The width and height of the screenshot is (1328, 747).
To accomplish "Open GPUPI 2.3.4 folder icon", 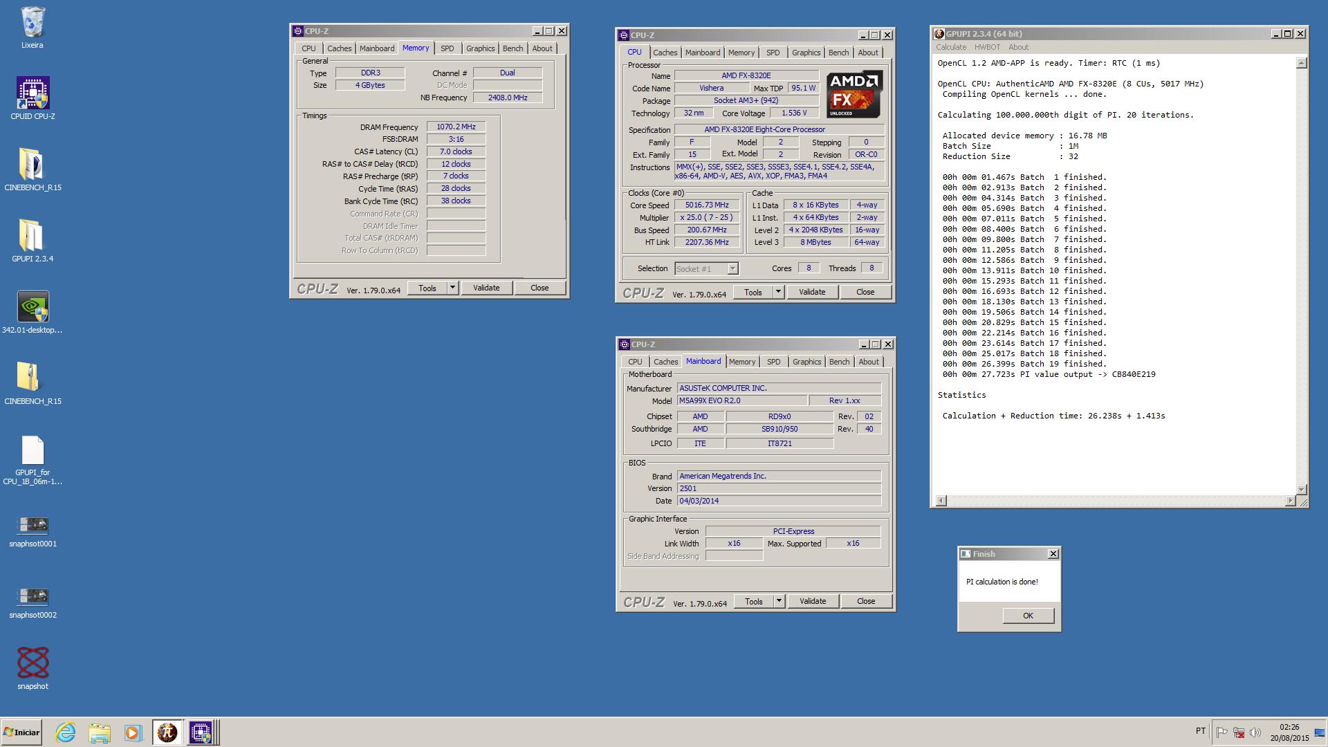I will (33, 241).
